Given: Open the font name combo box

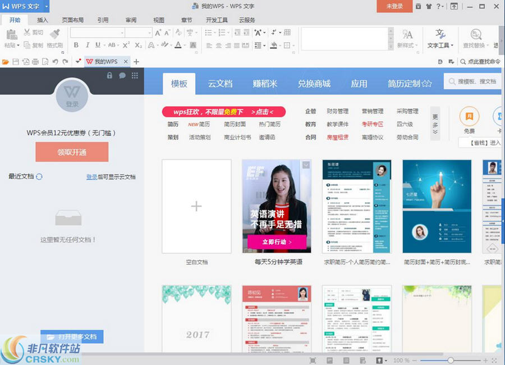Looking at the screenshot, I should pos(97,33).
